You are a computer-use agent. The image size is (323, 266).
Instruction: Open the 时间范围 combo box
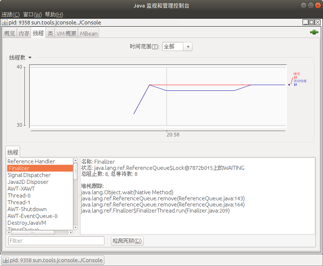pos(177,47)
